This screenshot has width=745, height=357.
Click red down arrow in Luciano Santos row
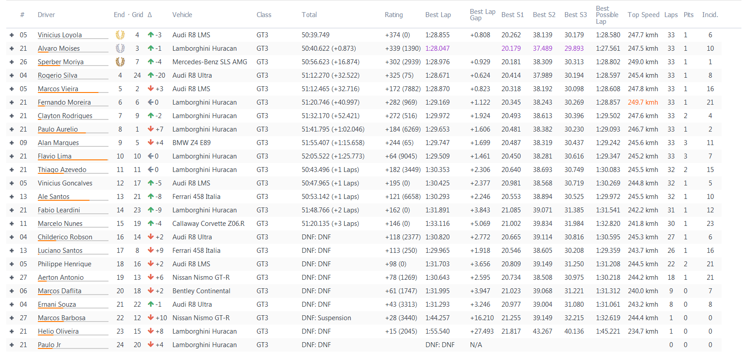(x=151, y=250)
